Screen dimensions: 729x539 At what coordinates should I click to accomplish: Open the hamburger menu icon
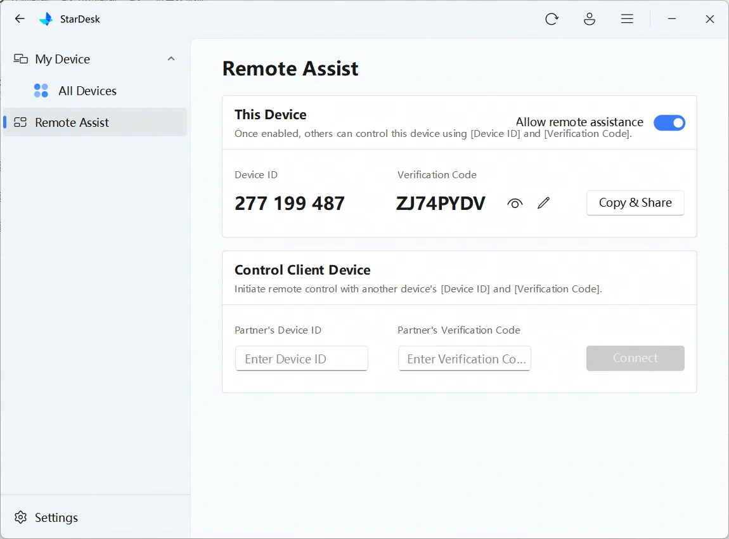[x=627, y=19]
